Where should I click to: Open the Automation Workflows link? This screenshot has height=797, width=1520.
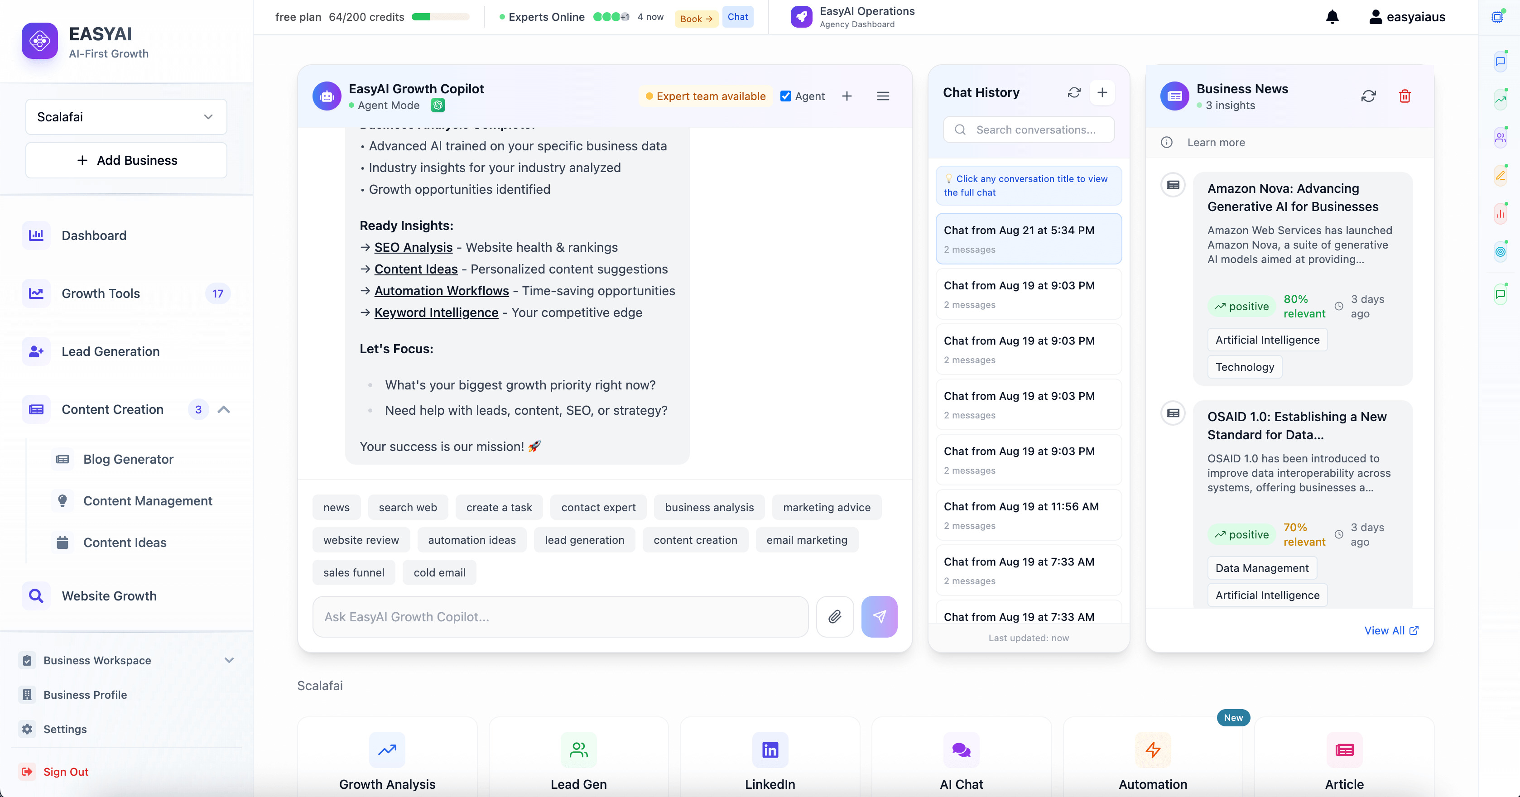[x=441, y=291]
